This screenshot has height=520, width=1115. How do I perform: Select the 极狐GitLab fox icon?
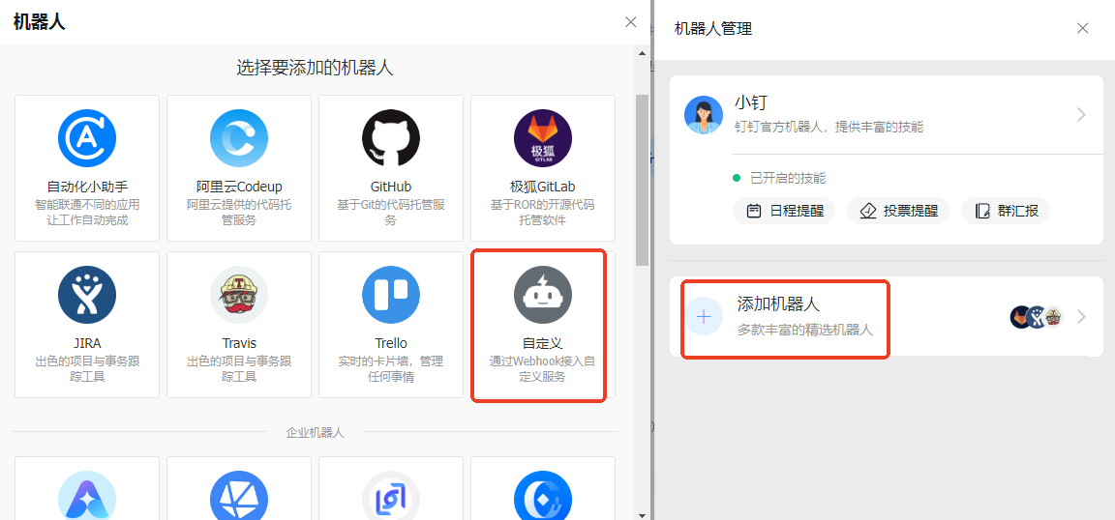pyautogui.click(x=543, y=138)
